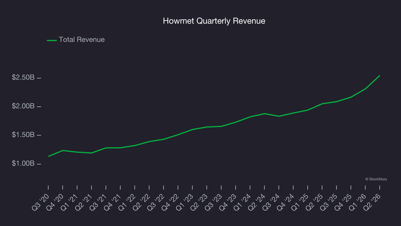Image resolution: width=401 pixels, height=226 pixels.
Task: Click the Q4 '20 x-axis label
Action: tap(55, 202)
